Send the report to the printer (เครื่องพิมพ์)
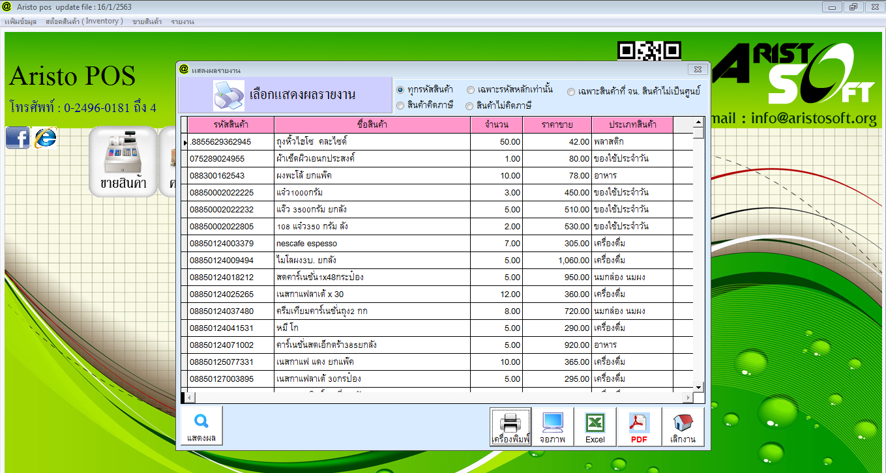Screen dimensions: 886x473 click(x=511, y=427)
